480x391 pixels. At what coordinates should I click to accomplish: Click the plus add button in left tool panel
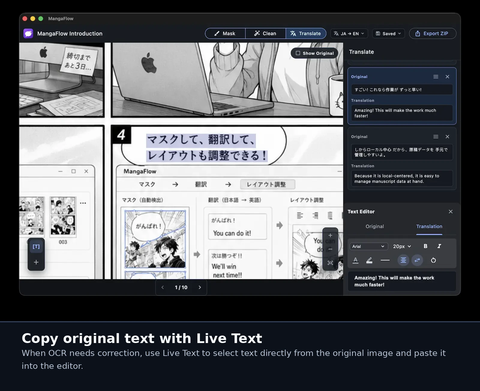36,262
